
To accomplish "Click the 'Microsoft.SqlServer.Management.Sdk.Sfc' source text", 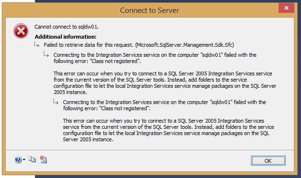I will (x=185, y=45).
